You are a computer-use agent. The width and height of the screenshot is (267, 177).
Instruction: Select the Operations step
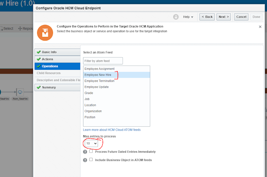pos(58,66)
